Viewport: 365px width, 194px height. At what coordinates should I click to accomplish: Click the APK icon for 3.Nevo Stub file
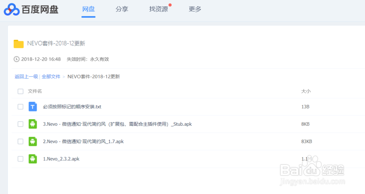[x=32, y=124]
